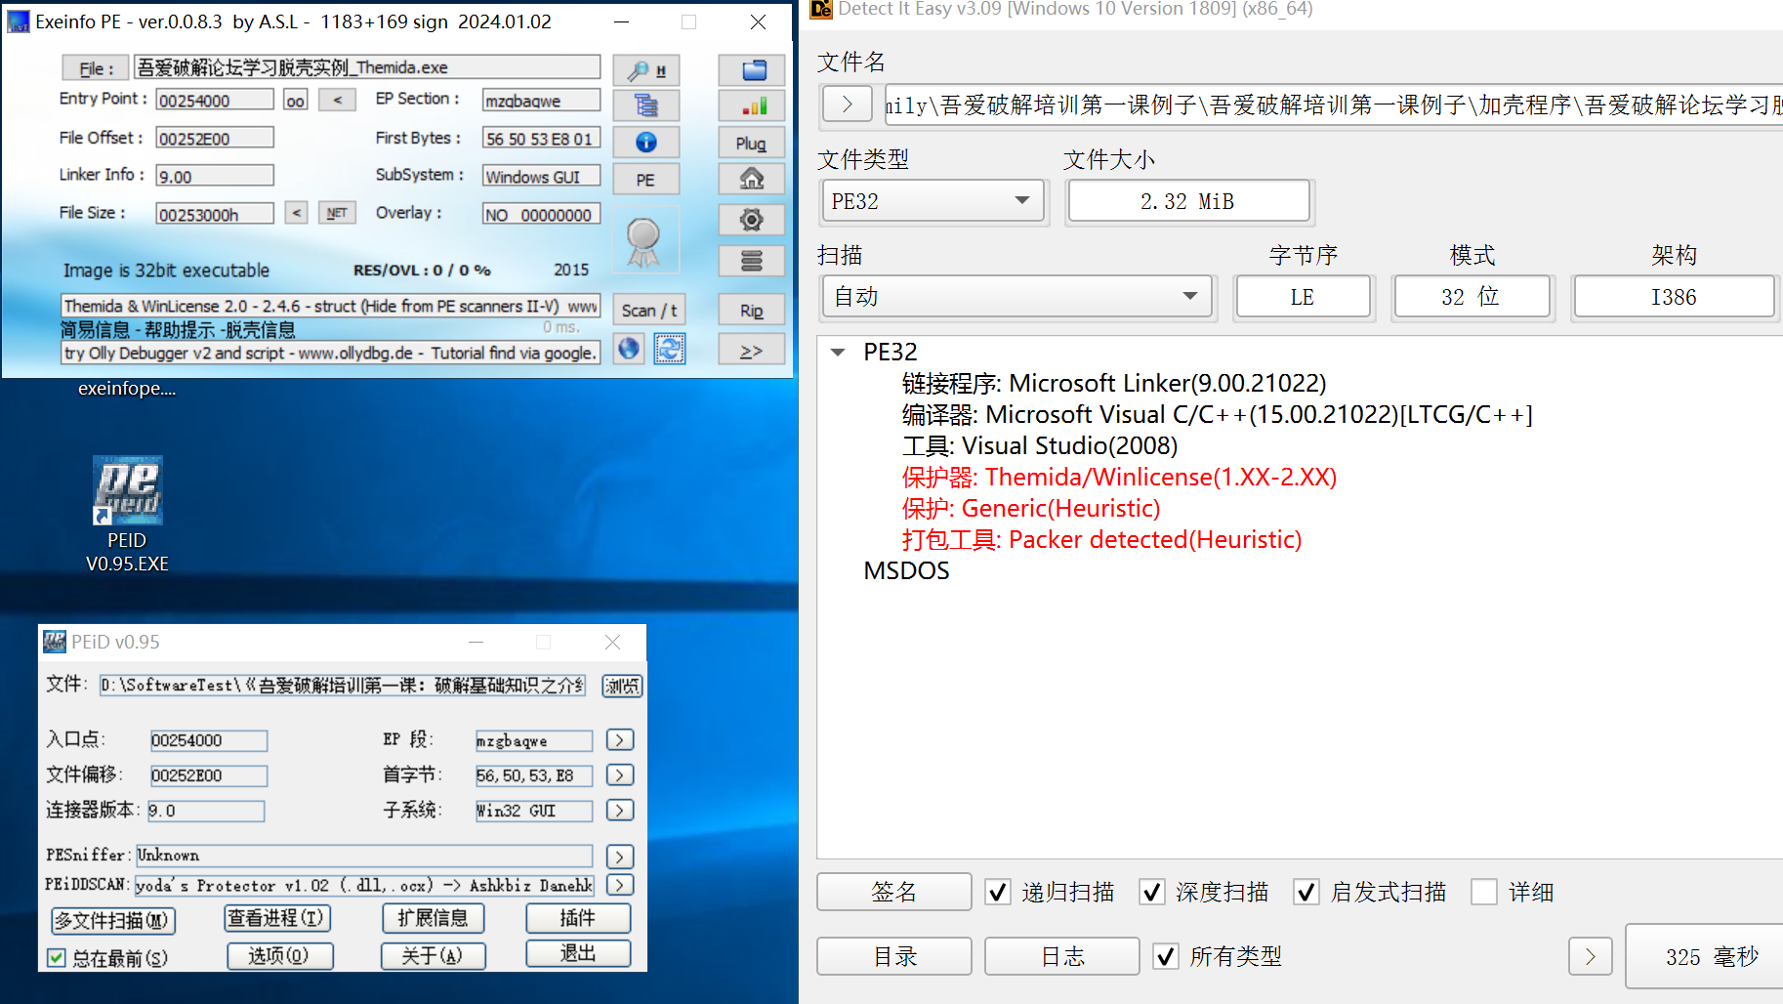
Task: Open the section viewer tree icon in Exeinfo PE
Action: [645, 105]
